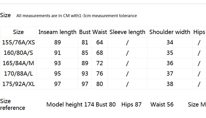Click the Shoulder width column header

click(170, 32)
